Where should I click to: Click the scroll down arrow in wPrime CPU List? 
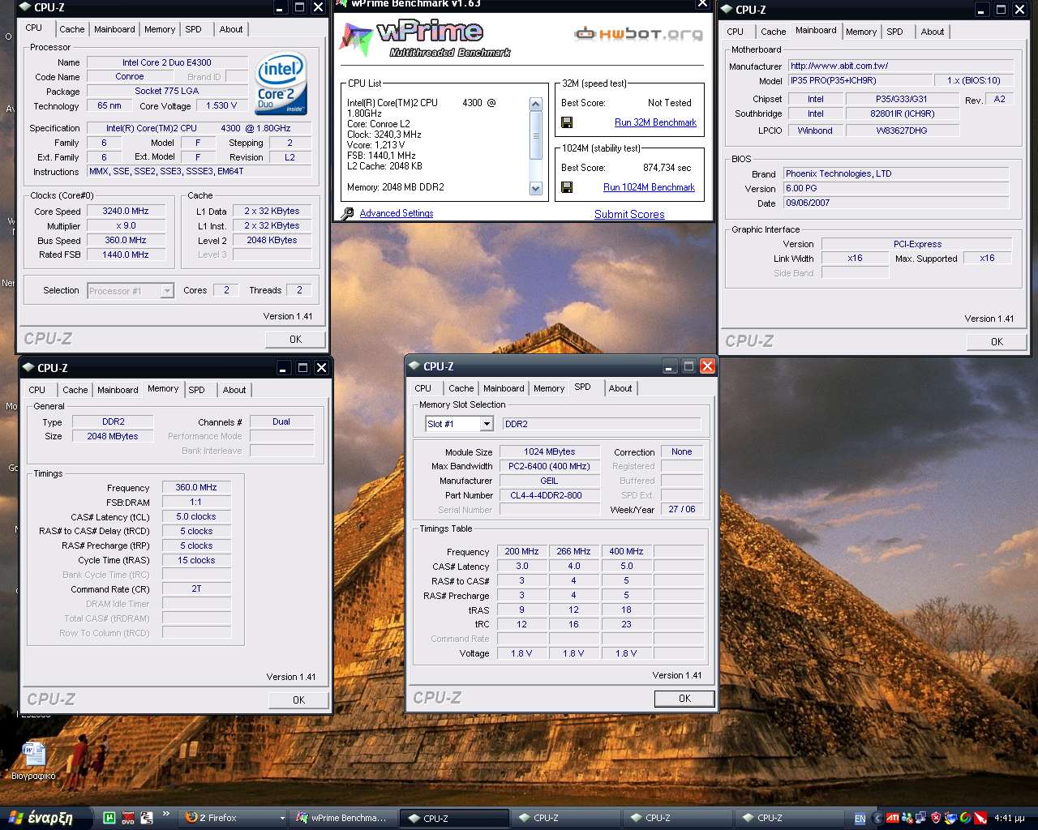(535, 189)
